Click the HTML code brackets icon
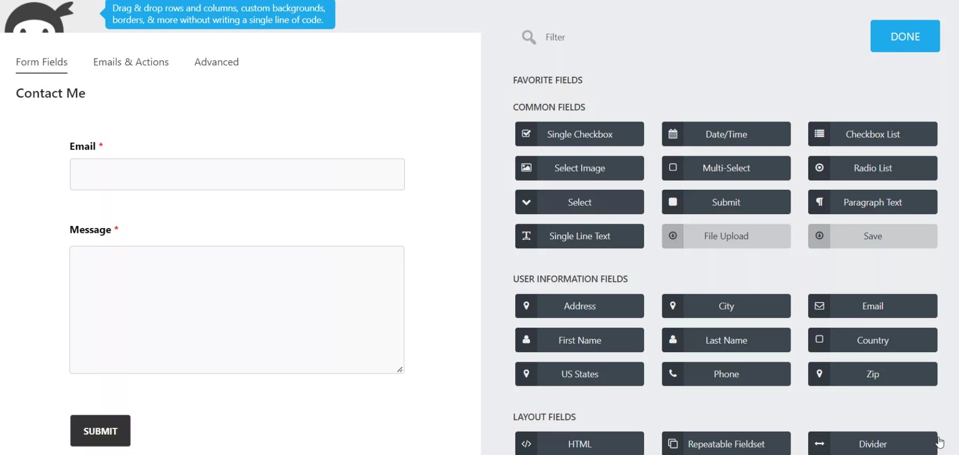Viewport: 959px width, 455px height. [526, 444]
